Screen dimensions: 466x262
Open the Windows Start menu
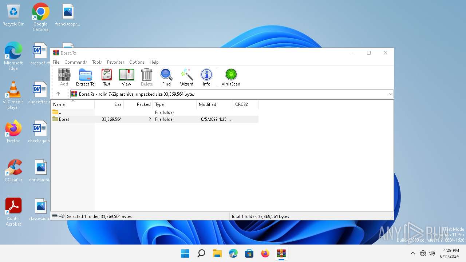(x=185, y=253)
